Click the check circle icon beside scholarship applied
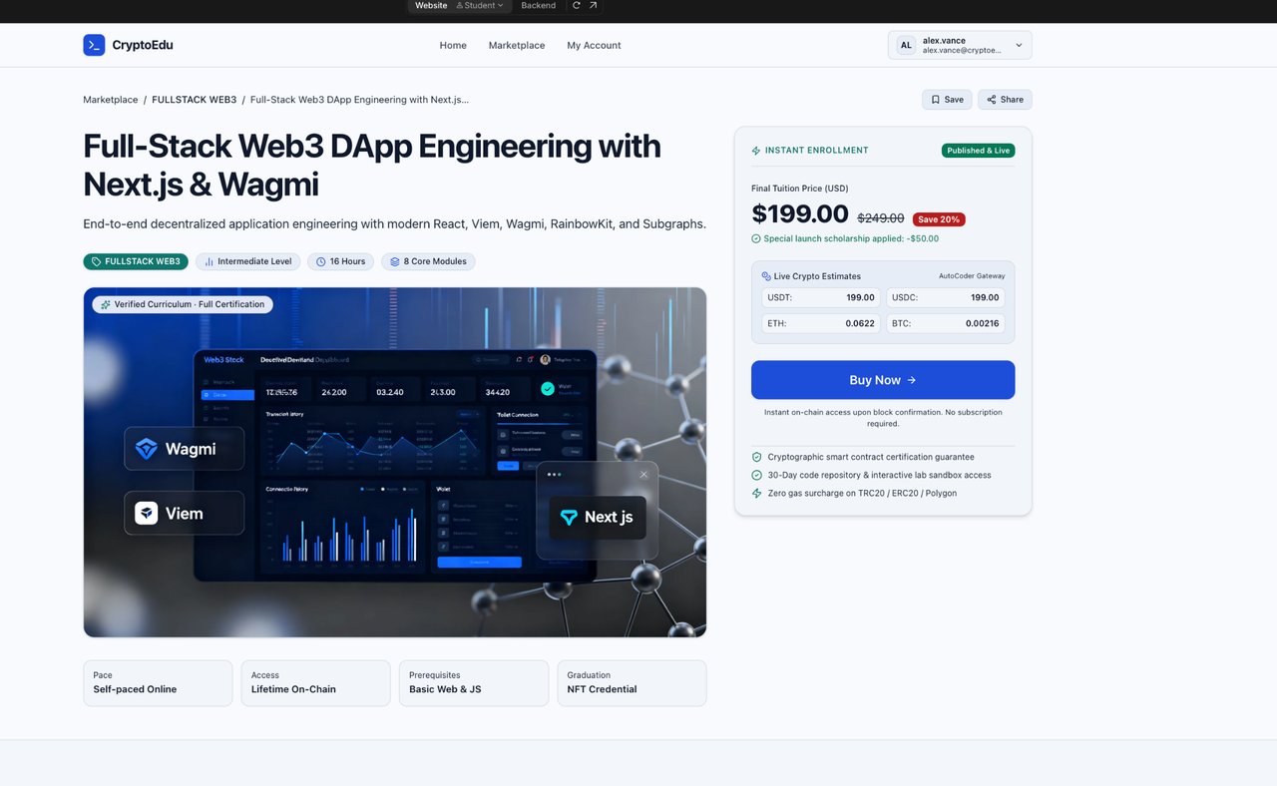Viewport: 1277px width, 786px height. click(x=756, y=238)
